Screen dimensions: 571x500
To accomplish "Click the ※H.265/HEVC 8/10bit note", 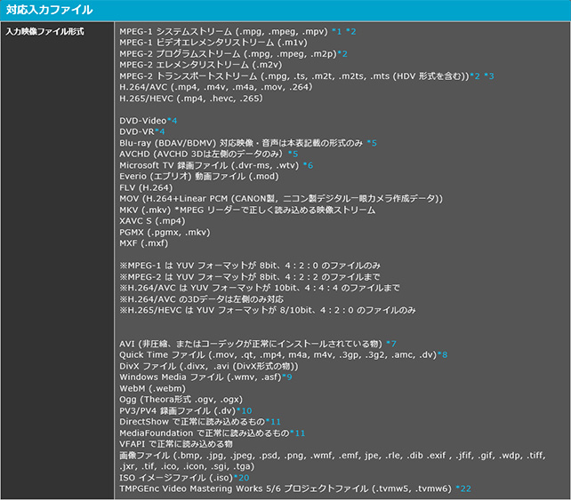I will click(268, 310).
